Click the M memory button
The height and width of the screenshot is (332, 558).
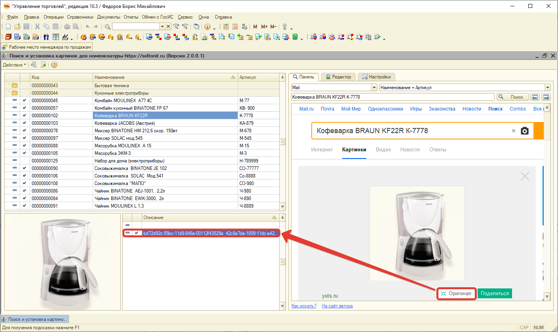click(255, 27)
